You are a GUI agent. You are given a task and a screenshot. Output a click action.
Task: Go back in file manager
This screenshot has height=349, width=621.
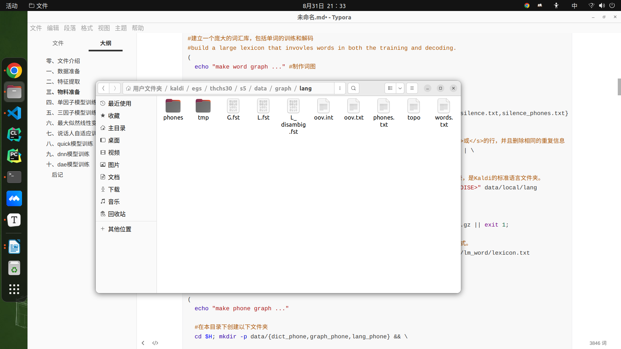click(x=103, y=88)
